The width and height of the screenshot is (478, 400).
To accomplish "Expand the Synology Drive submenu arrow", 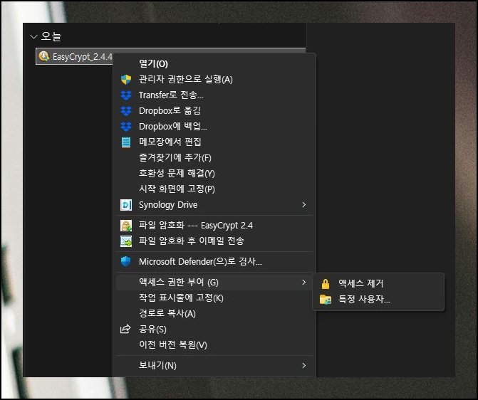I will tap(303, 205).
